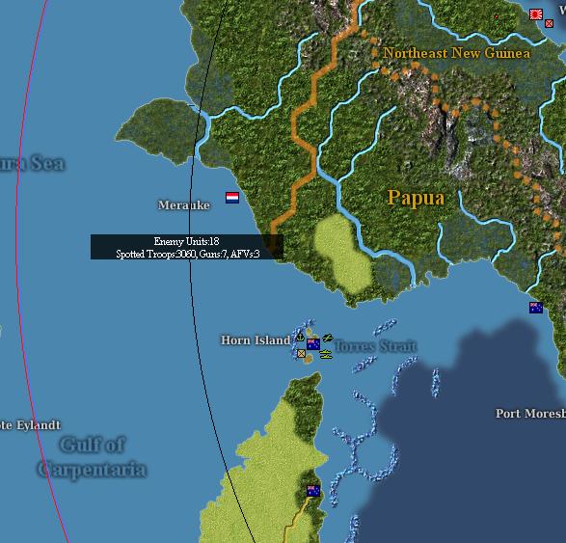Click the Australian flag on Horn Island
The height and width of the screenshot is (543, 566).
(x=313, y=344)
